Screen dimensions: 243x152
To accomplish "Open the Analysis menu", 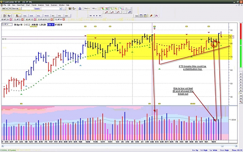I will [41, 5].
